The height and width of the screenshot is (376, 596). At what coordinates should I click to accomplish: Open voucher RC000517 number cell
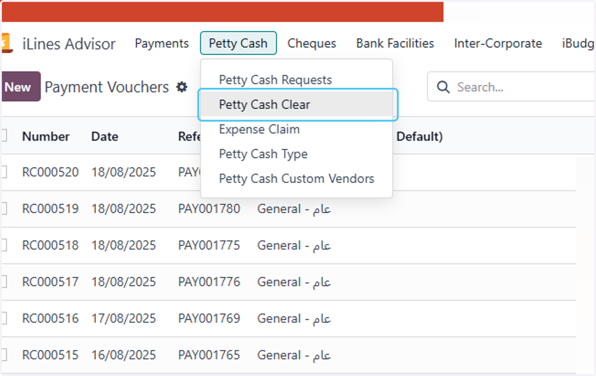pyautogui.click(x=51, y=282)
